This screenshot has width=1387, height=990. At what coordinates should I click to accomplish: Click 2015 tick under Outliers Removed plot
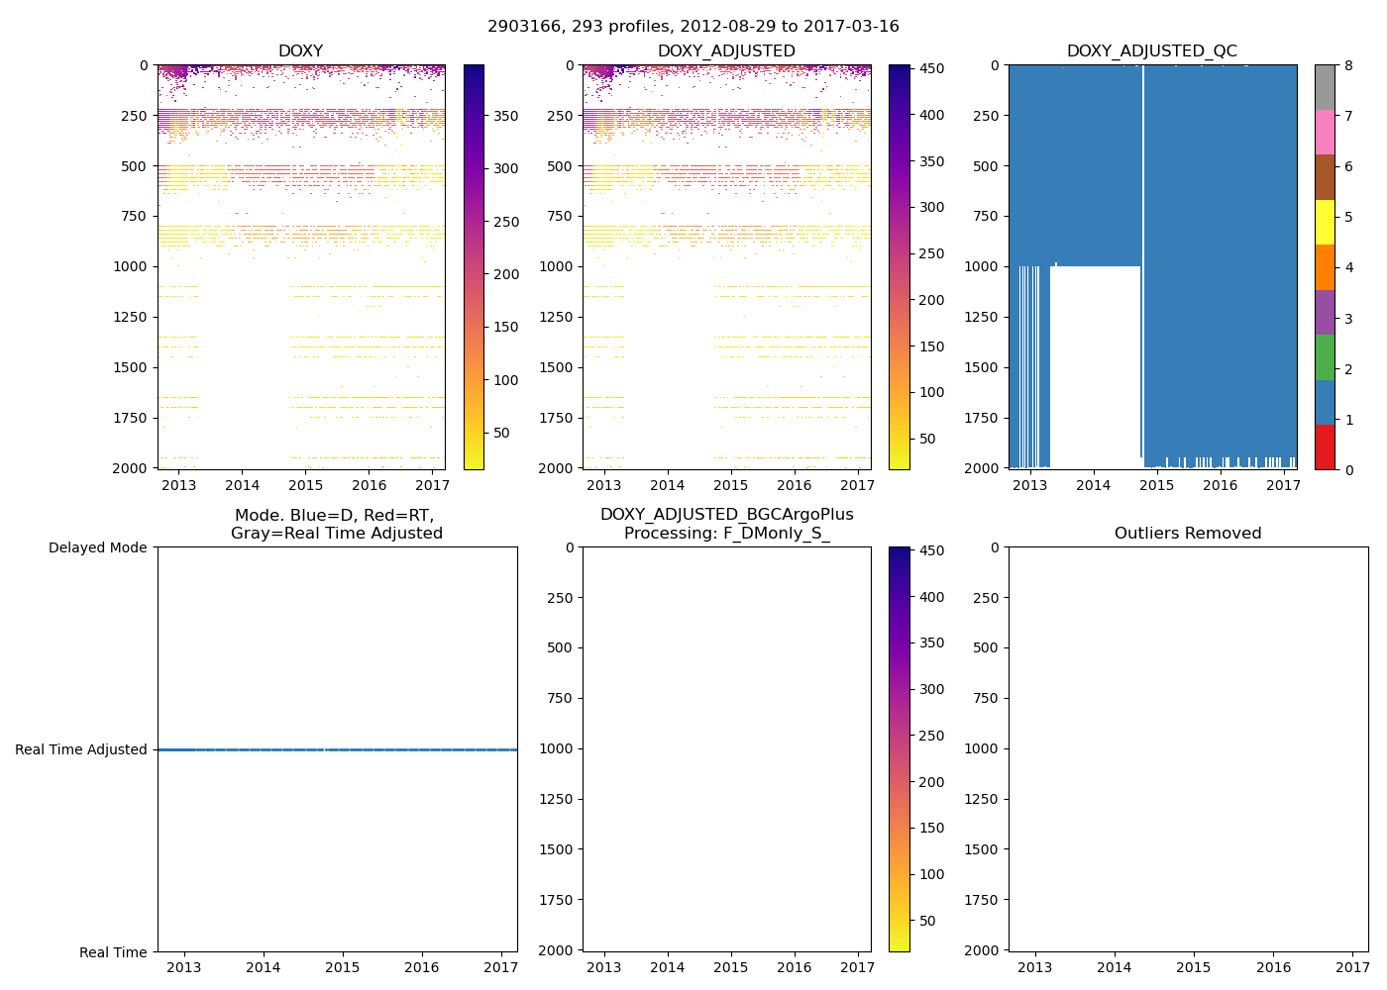click(x=1194, y=967)
